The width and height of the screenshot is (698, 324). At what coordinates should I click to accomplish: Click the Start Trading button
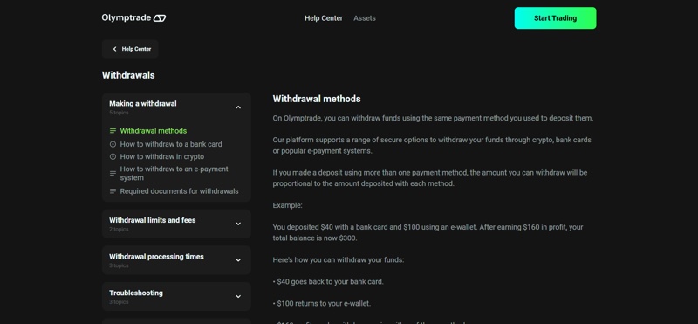[555, 18]
